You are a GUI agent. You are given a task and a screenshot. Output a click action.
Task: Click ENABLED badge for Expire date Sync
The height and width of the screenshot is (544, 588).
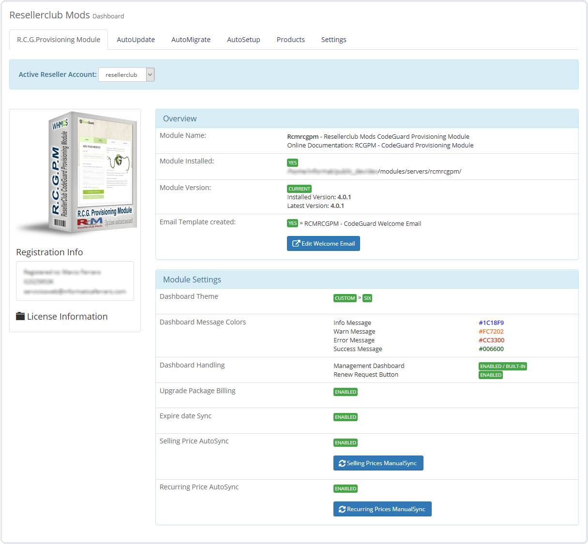(x=346, y=417)
